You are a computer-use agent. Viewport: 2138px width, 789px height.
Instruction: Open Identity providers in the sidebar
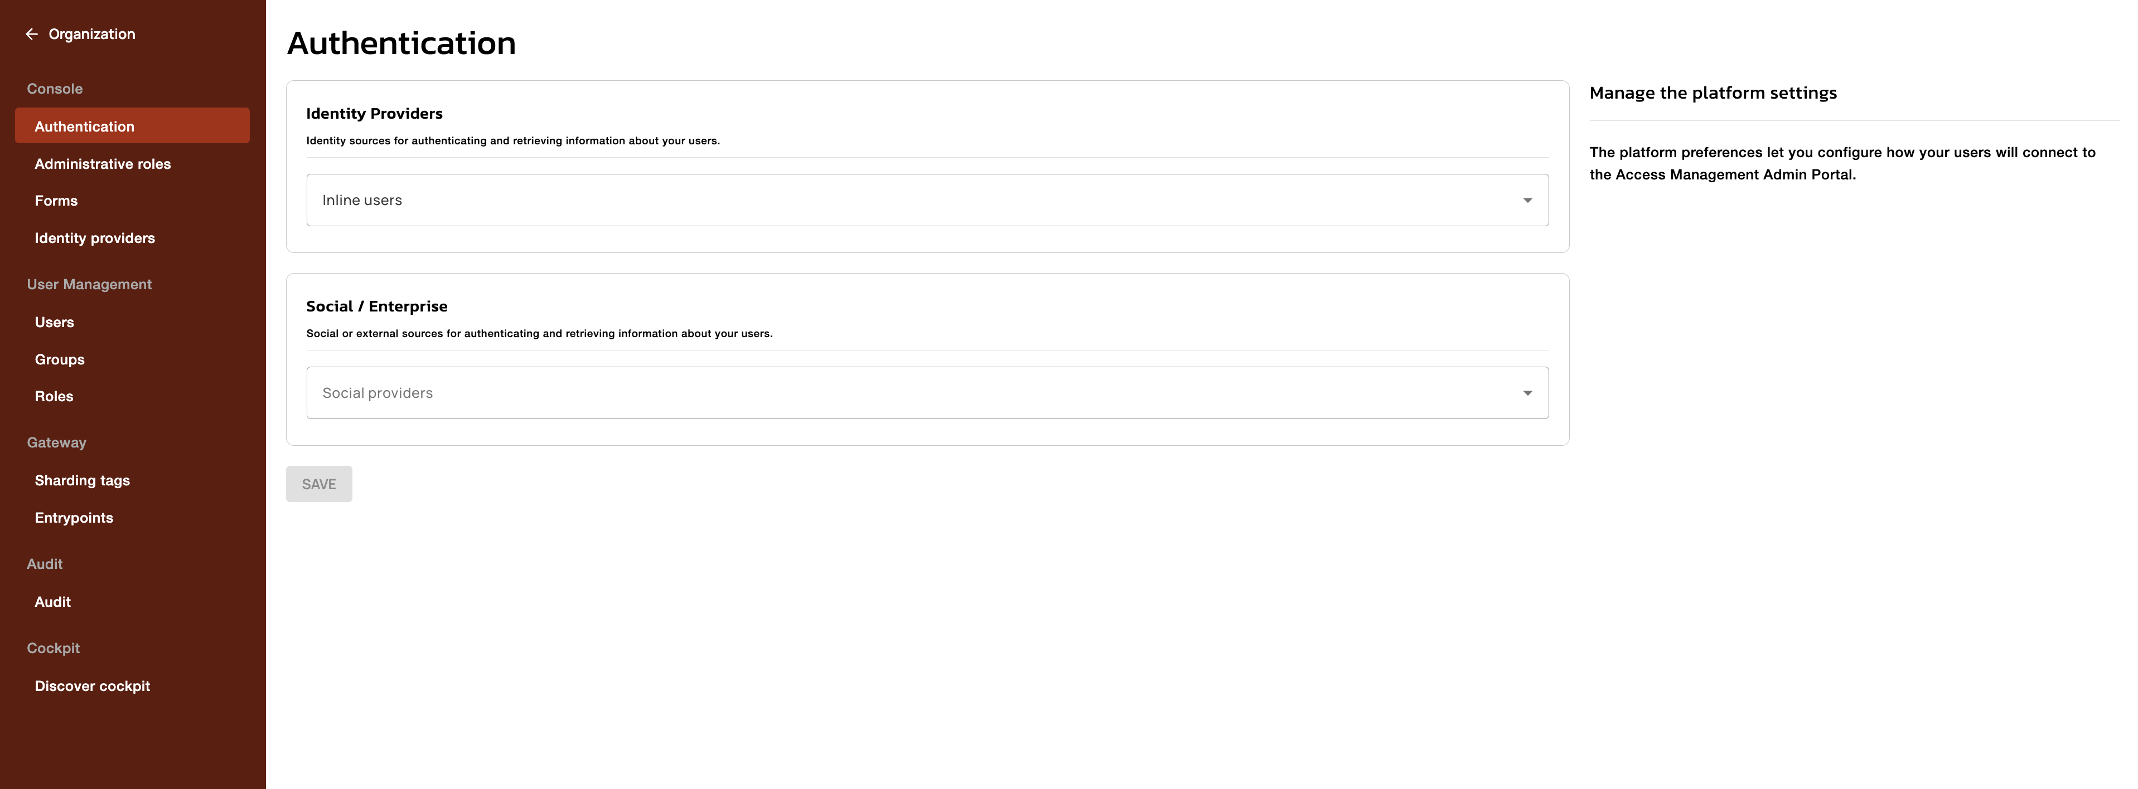(x=95, y=238)
